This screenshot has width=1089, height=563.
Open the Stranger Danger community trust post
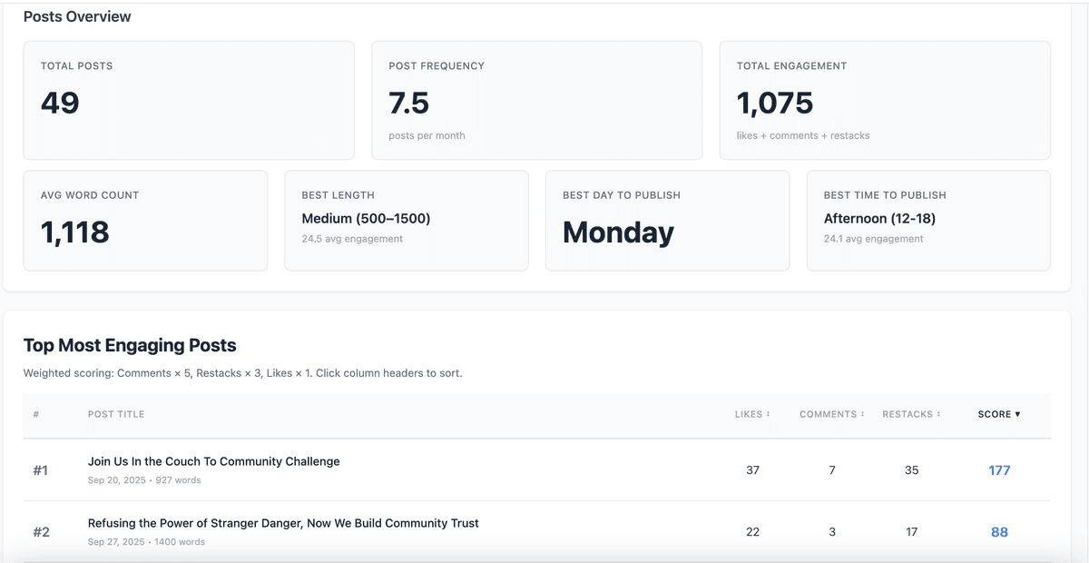pos(282,523)
